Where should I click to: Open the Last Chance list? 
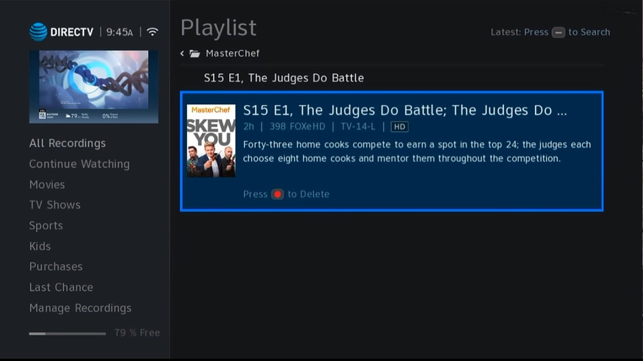[x=61, y=287]
